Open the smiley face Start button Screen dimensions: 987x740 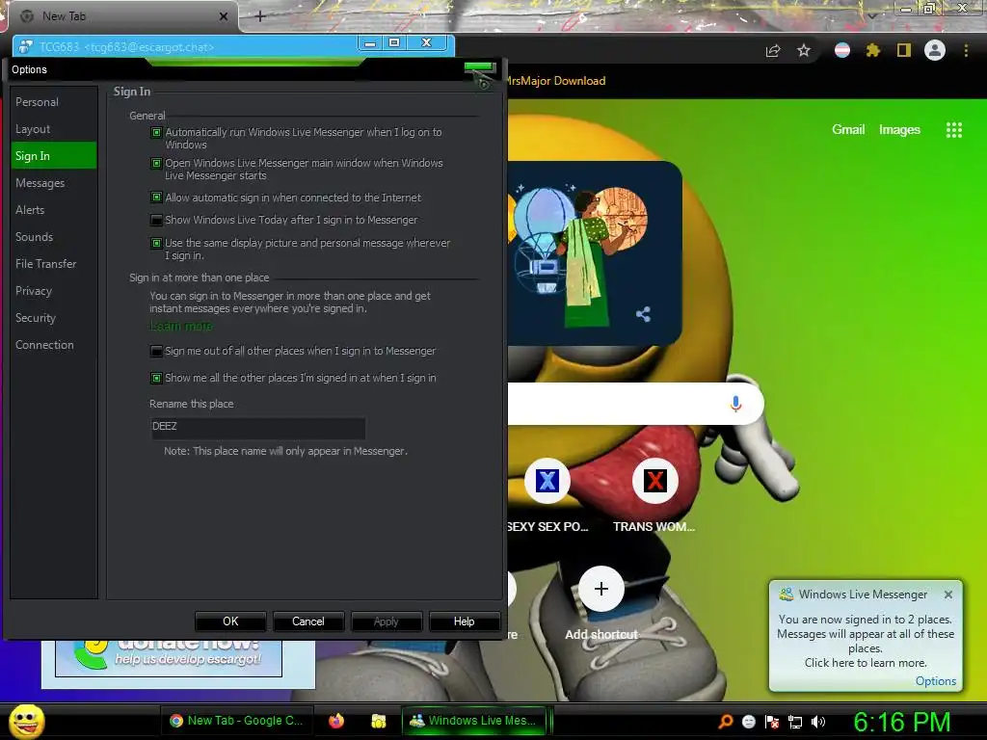coord(27,721)
